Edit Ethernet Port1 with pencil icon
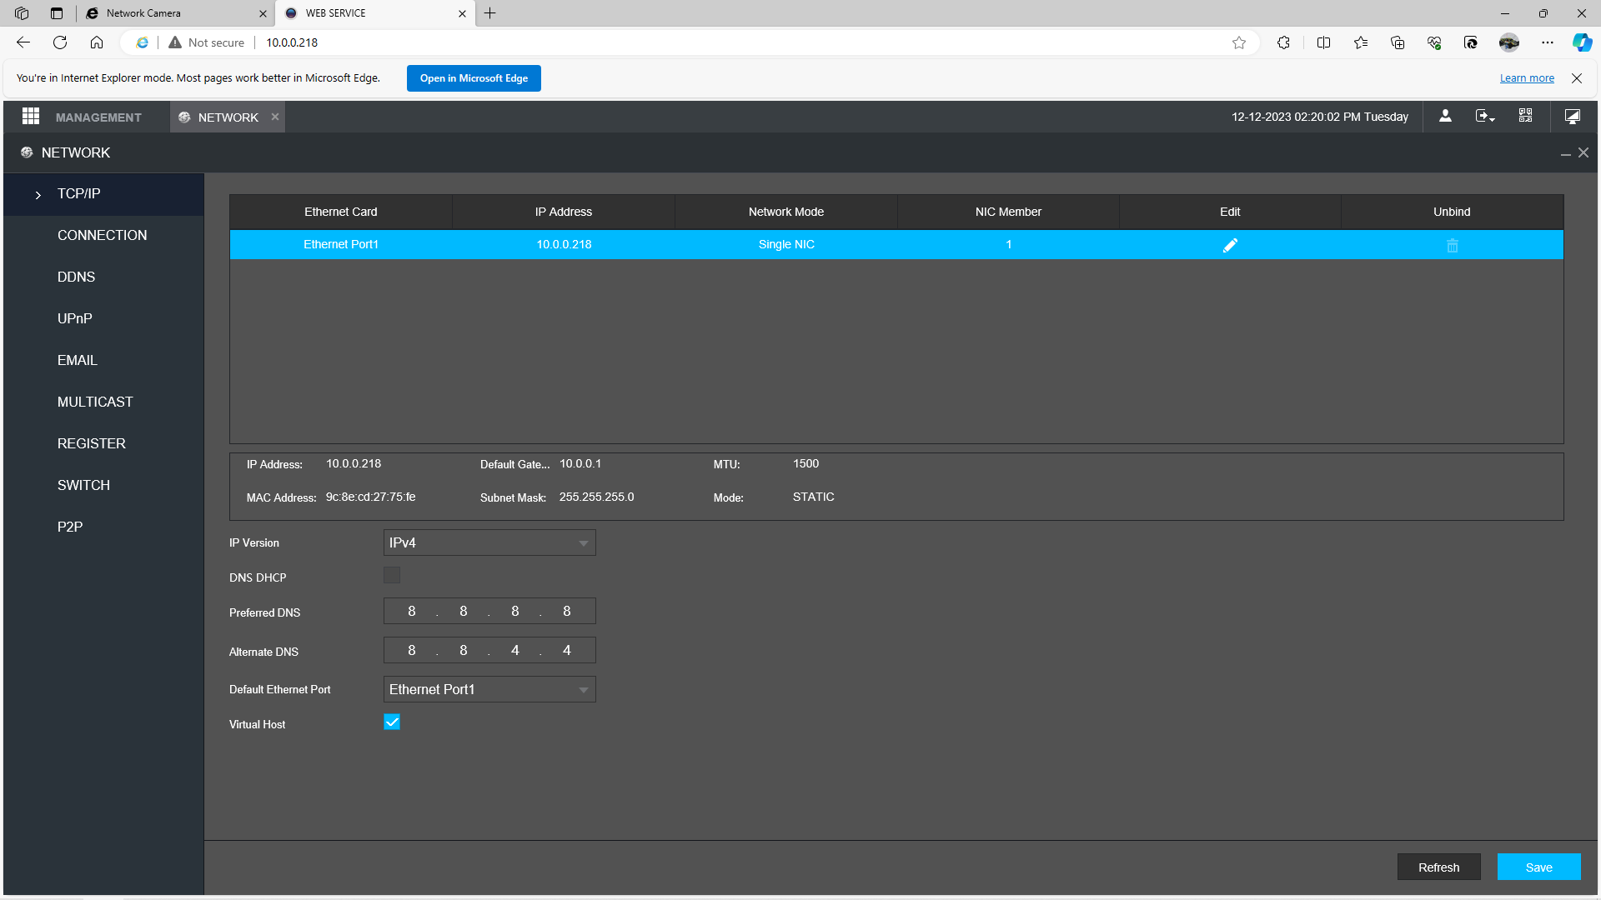1601x900 pixels. [x=1230, y=245]
